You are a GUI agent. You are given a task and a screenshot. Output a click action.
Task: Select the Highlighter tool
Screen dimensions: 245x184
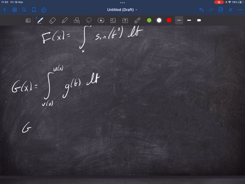coord(65,20)
